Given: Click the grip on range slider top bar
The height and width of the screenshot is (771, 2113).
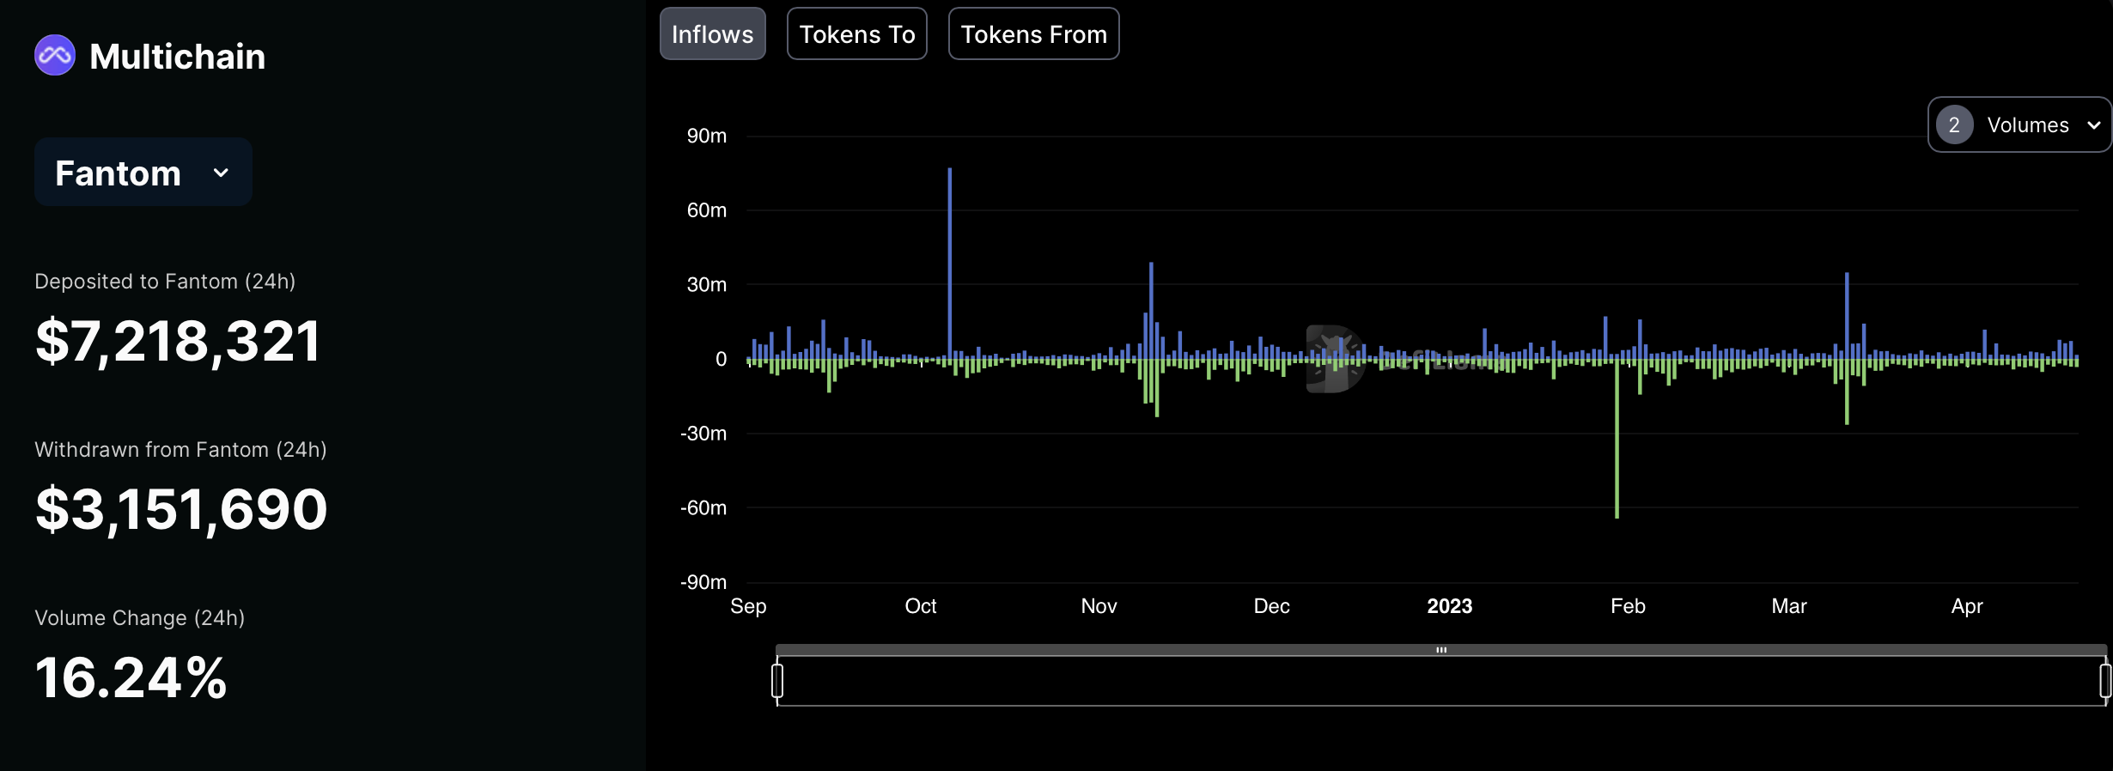Looking at the screenshot, I should 1441,650.
